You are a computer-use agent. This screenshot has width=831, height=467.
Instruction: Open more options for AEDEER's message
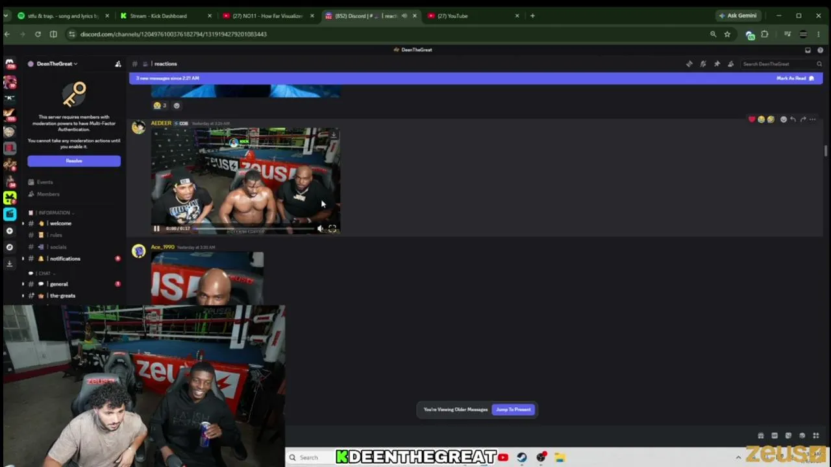813,119
